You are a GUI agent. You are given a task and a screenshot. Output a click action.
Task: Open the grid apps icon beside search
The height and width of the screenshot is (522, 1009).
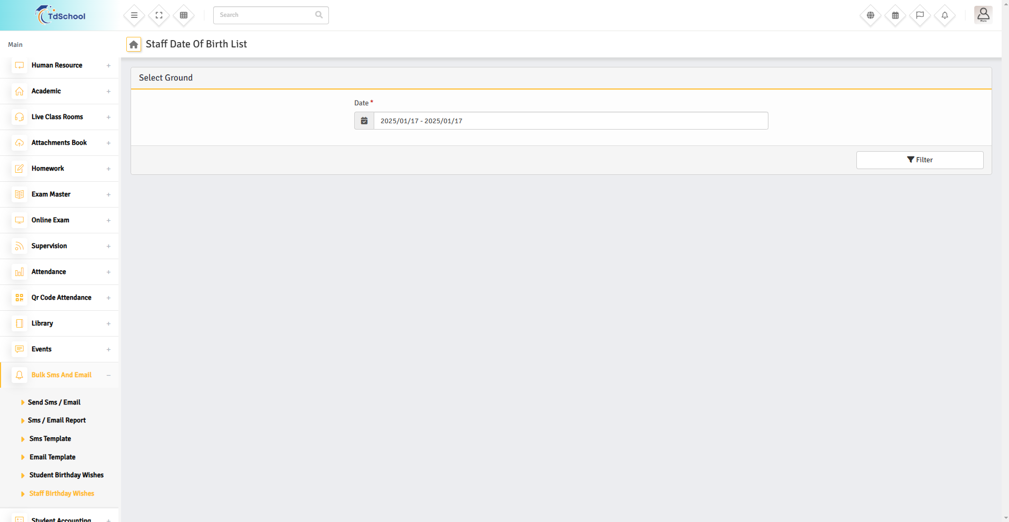pos(184,15)
